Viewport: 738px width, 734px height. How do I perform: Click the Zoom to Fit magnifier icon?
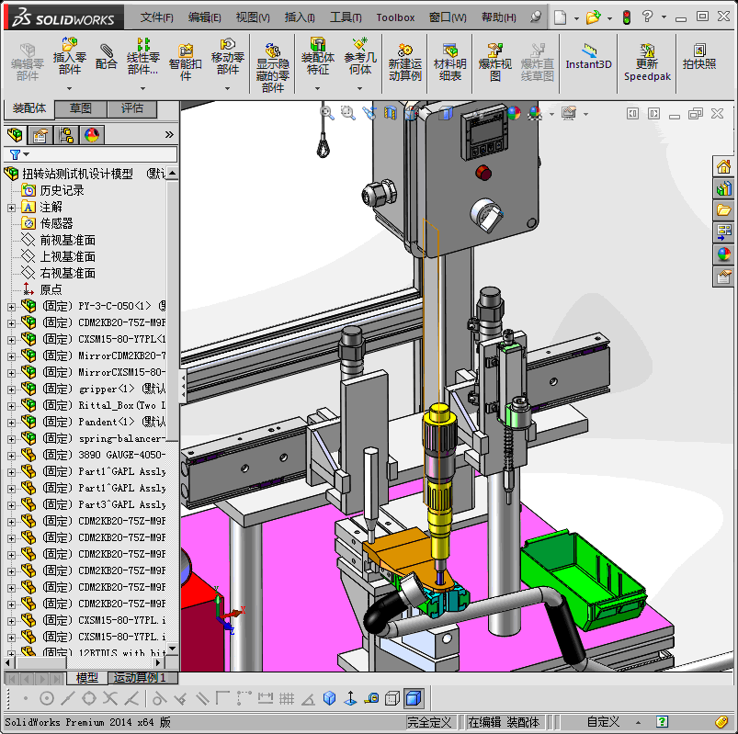[326, 112]
